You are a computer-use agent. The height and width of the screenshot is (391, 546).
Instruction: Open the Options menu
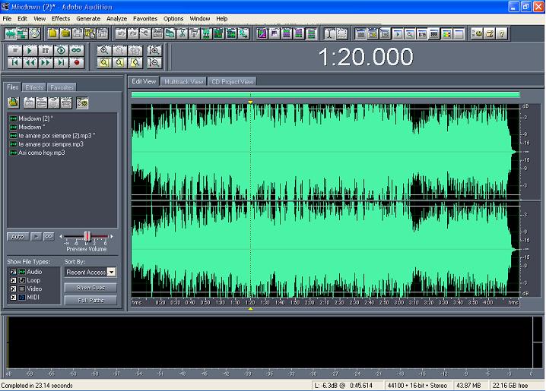click(173, 18)
